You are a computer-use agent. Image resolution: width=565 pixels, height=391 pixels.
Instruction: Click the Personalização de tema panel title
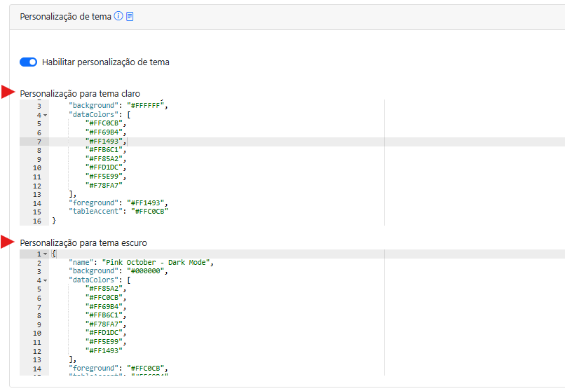pyautogui.click(x=65, y=16)
